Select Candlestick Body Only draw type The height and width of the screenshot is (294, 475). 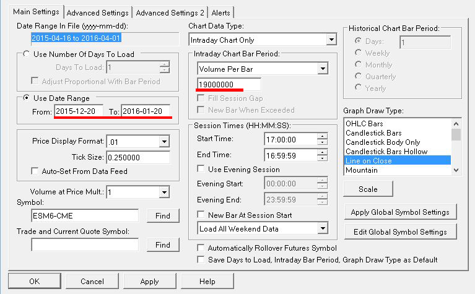click(x=398, y=142)
